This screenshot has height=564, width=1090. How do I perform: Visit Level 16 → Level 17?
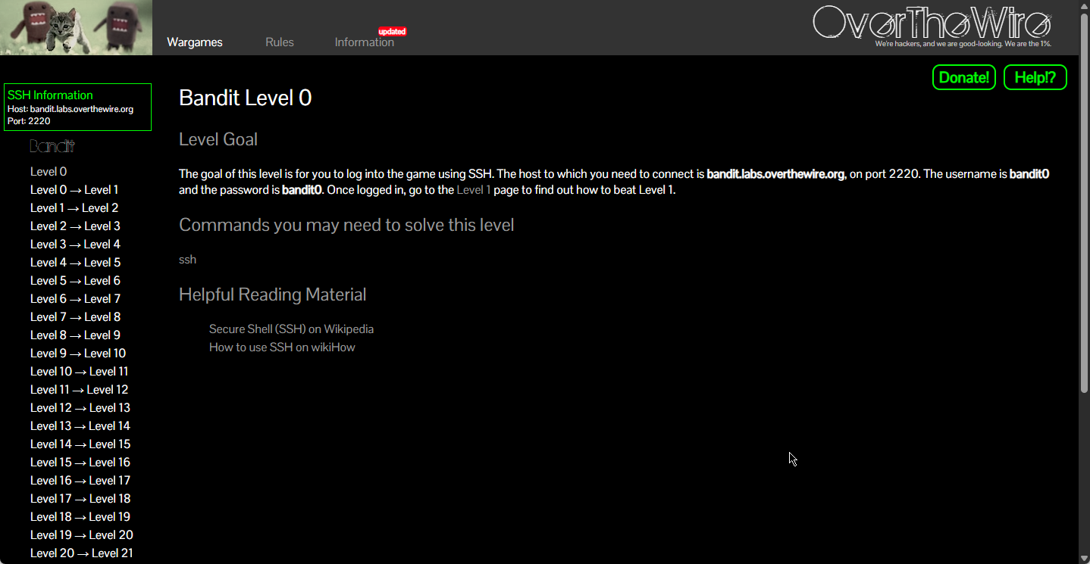coord(80,481)
